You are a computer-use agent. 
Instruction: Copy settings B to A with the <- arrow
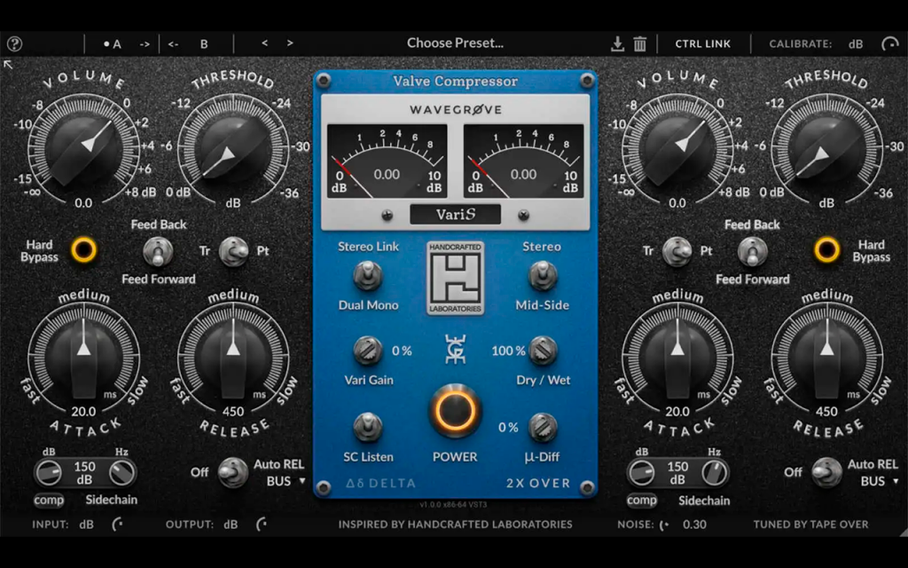coord(173,44)
